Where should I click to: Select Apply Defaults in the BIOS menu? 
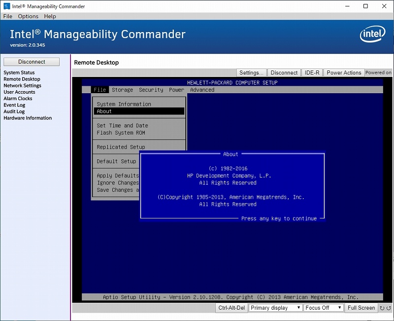tap(118, 176)
